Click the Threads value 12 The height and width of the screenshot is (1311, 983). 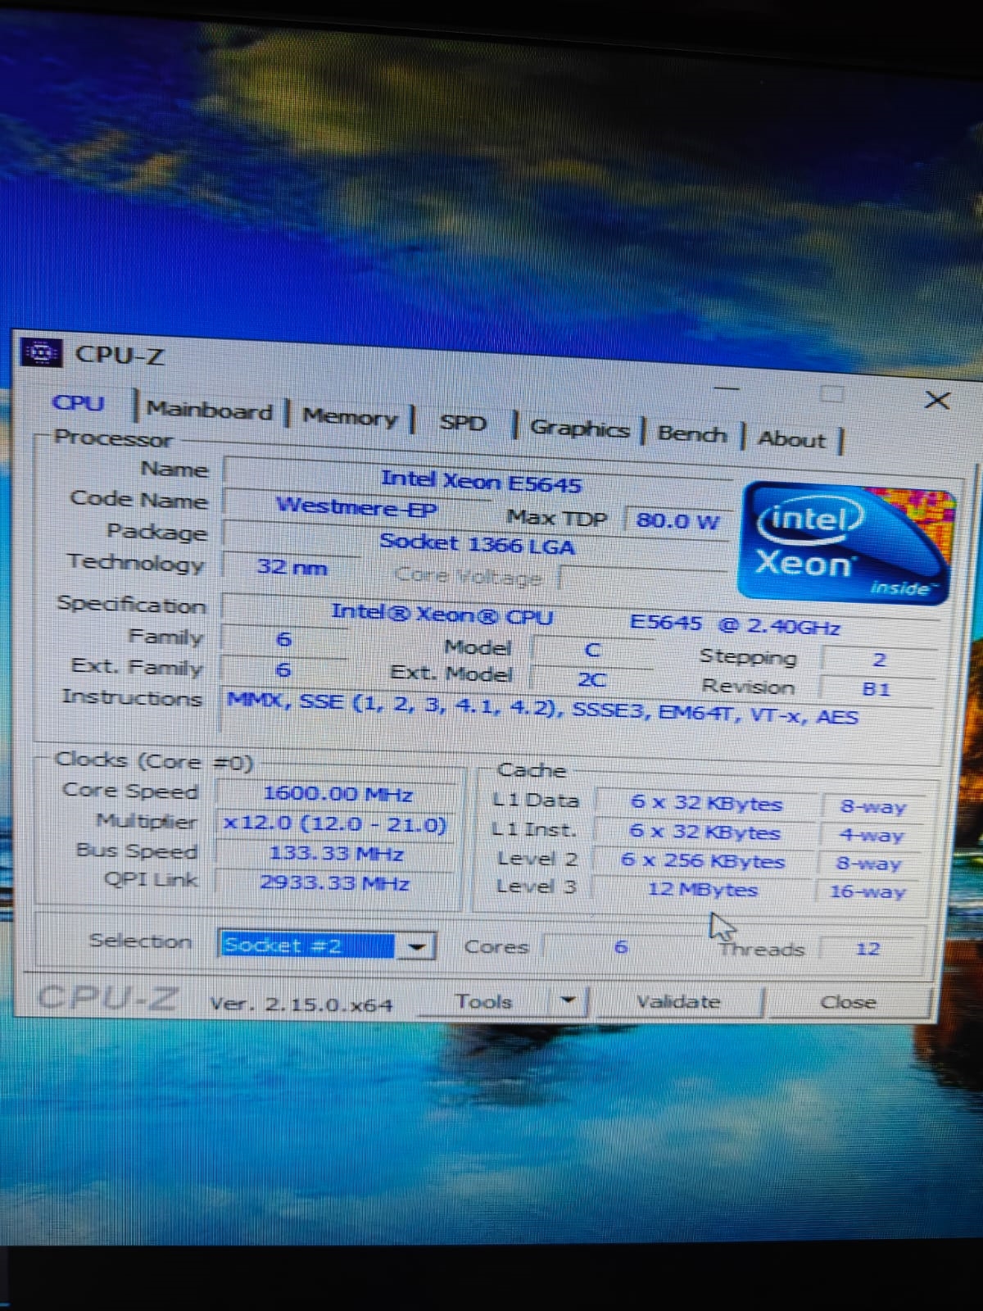(x=867, y=949)
